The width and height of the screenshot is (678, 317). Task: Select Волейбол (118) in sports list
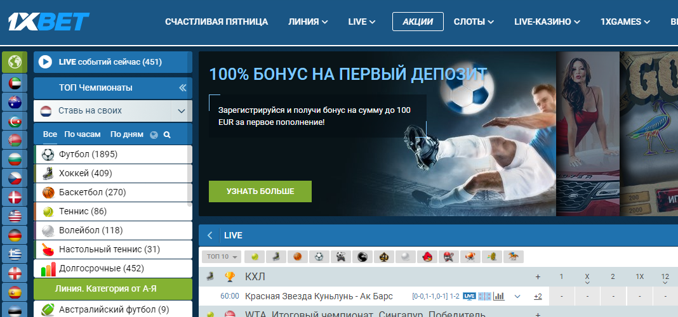(113, 230)
